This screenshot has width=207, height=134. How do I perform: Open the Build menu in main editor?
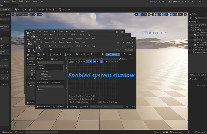tap(21, 1)
